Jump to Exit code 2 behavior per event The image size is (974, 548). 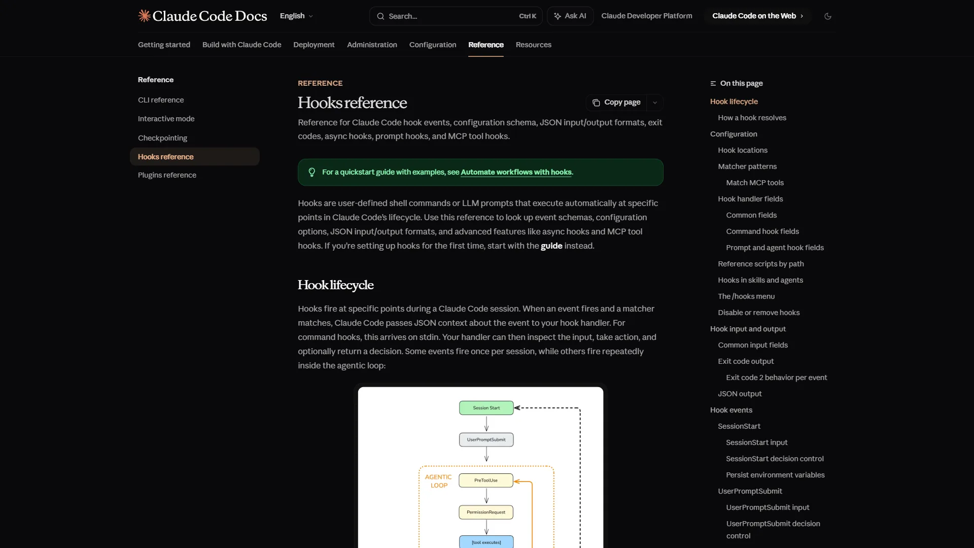tap(776, 378)
